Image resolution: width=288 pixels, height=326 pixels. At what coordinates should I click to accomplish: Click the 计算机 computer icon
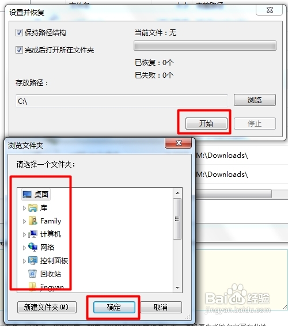(33, 234)
